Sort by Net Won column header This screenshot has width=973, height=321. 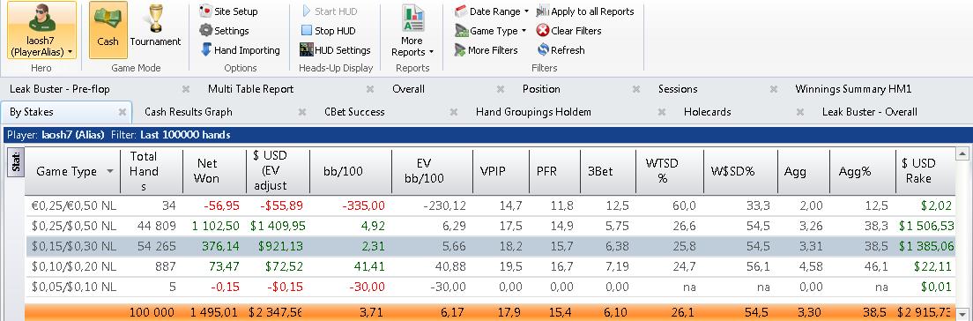(214, 171)
